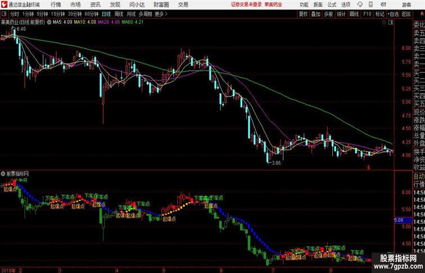
Task: Click the 3.86 low price label
Action: point(276,163)
